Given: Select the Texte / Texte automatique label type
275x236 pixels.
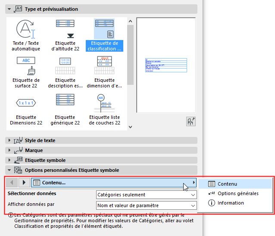Looking at the screenshot, I should coord(26,36).
